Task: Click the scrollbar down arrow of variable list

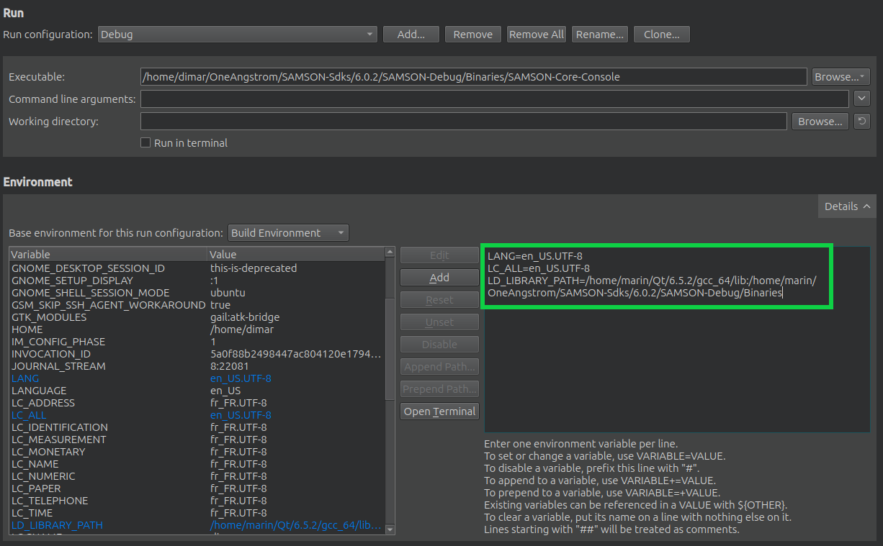Action: click(390, 529)
